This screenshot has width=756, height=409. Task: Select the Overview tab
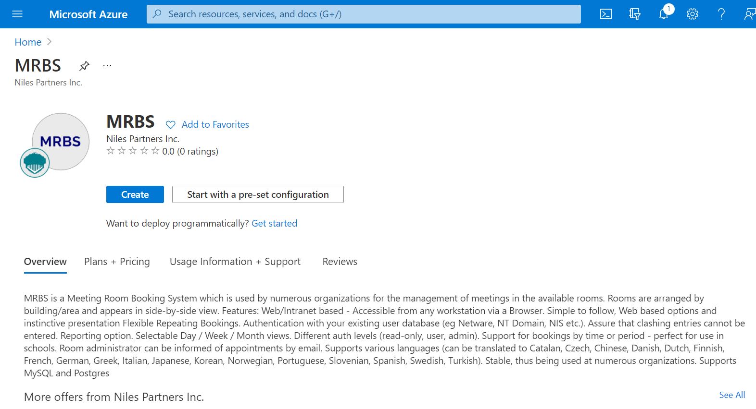click(x=45, y=262)
